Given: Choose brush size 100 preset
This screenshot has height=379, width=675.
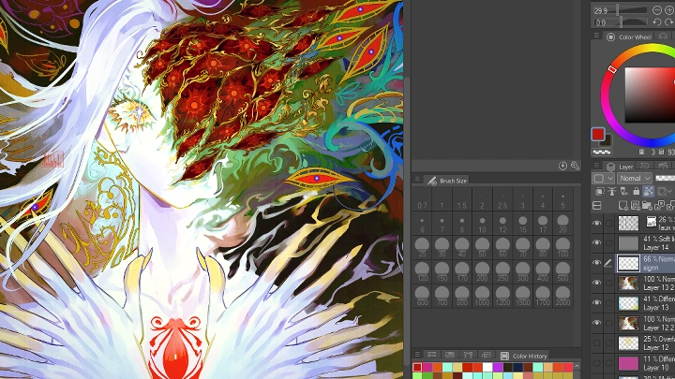Looking at the screenshot, I should click(x=562, y=248).
